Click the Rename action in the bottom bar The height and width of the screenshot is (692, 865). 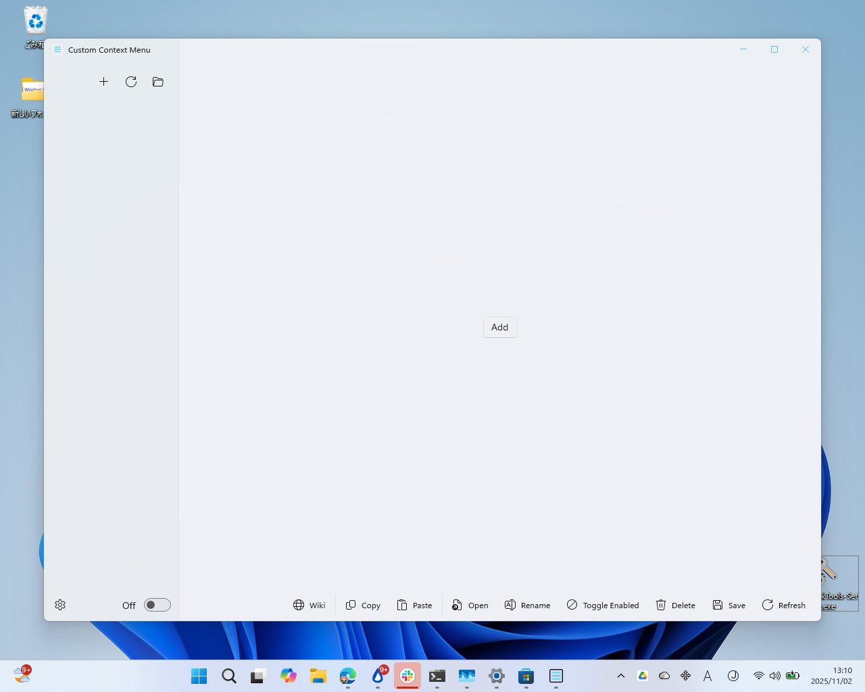click(527, 605)
